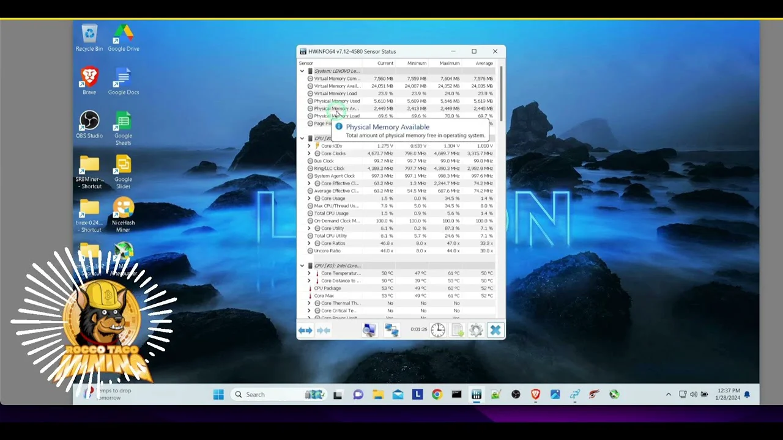Click the Current column header
Screen dimensions: 783x440
[x=385, y=63]
